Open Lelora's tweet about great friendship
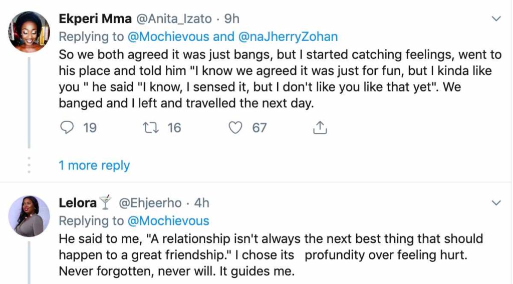The width and height of the screenshot is (513, 284). click(271, 254)
